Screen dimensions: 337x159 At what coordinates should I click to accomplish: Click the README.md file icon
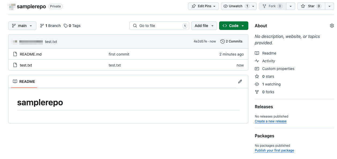(x=15, y=54)
